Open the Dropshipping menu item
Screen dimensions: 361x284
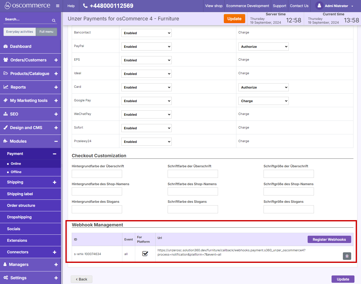pyautogui.click(x=30, y=217)
